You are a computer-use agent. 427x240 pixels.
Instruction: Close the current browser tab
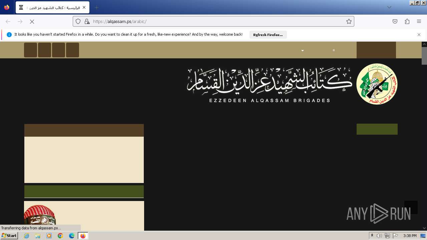(x=84, y=7)
